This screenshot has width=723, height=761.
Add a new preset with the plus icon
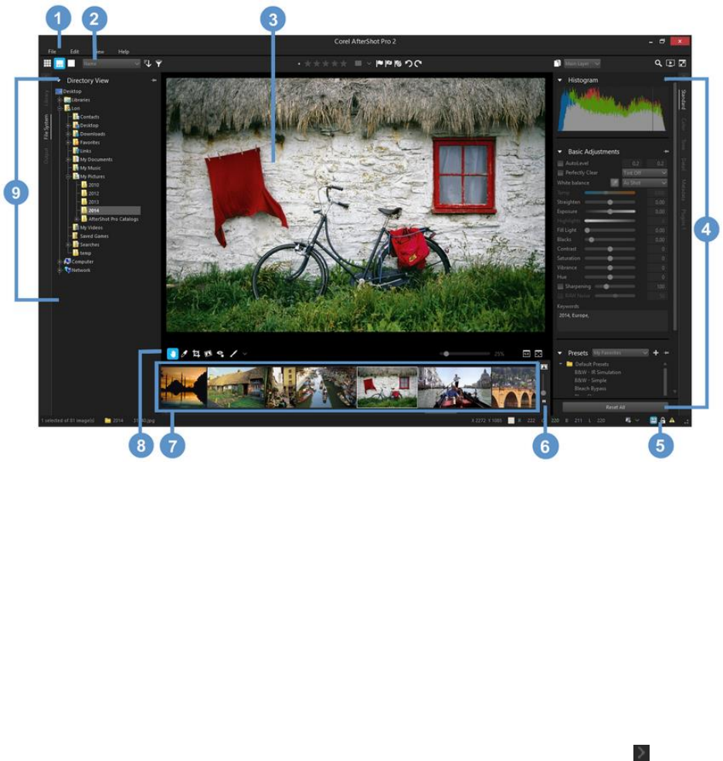[656, 353]
